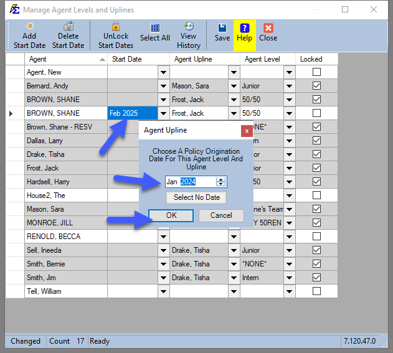Close the Agent Upline dialog with red X
Screen dimensions: 393x353
247,131
